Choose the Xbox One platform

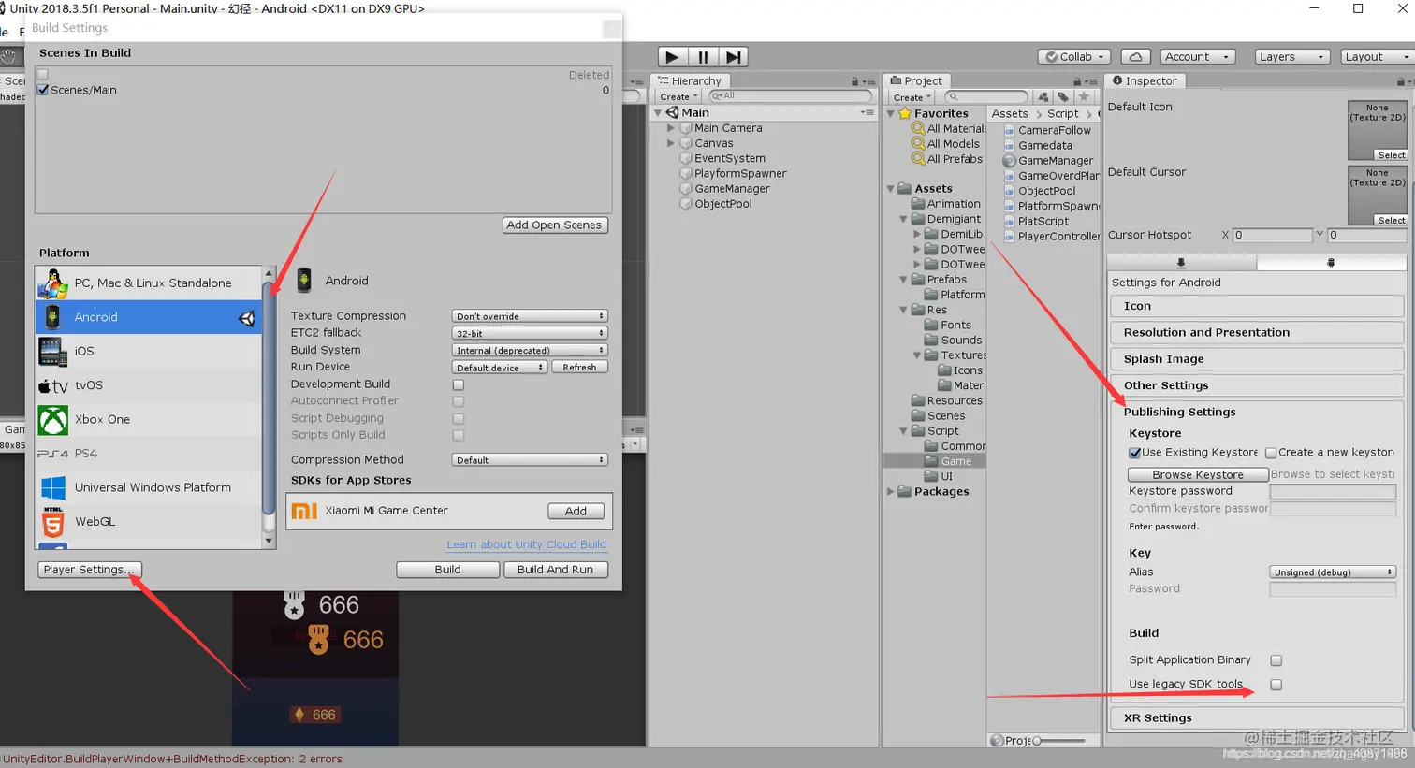tap(149, 419)
